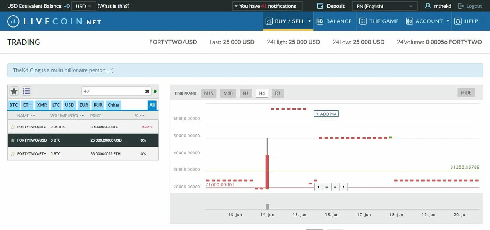Screen dimensions: 490x230
Task: Click the Help headset icon
Action: [x=457, y=21]
